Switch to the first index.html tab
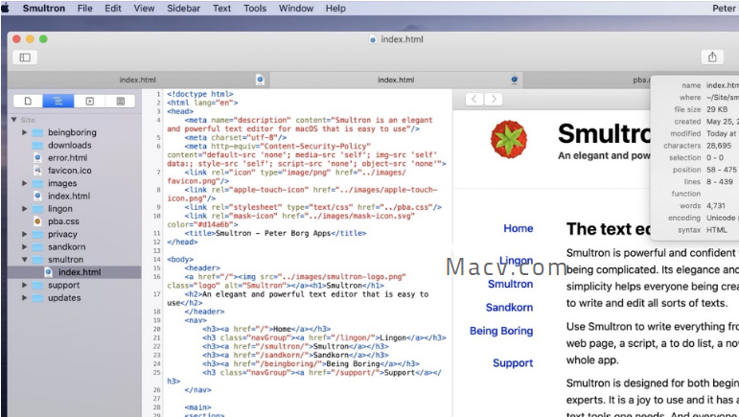Screen dimensions: 739x417 138,80
